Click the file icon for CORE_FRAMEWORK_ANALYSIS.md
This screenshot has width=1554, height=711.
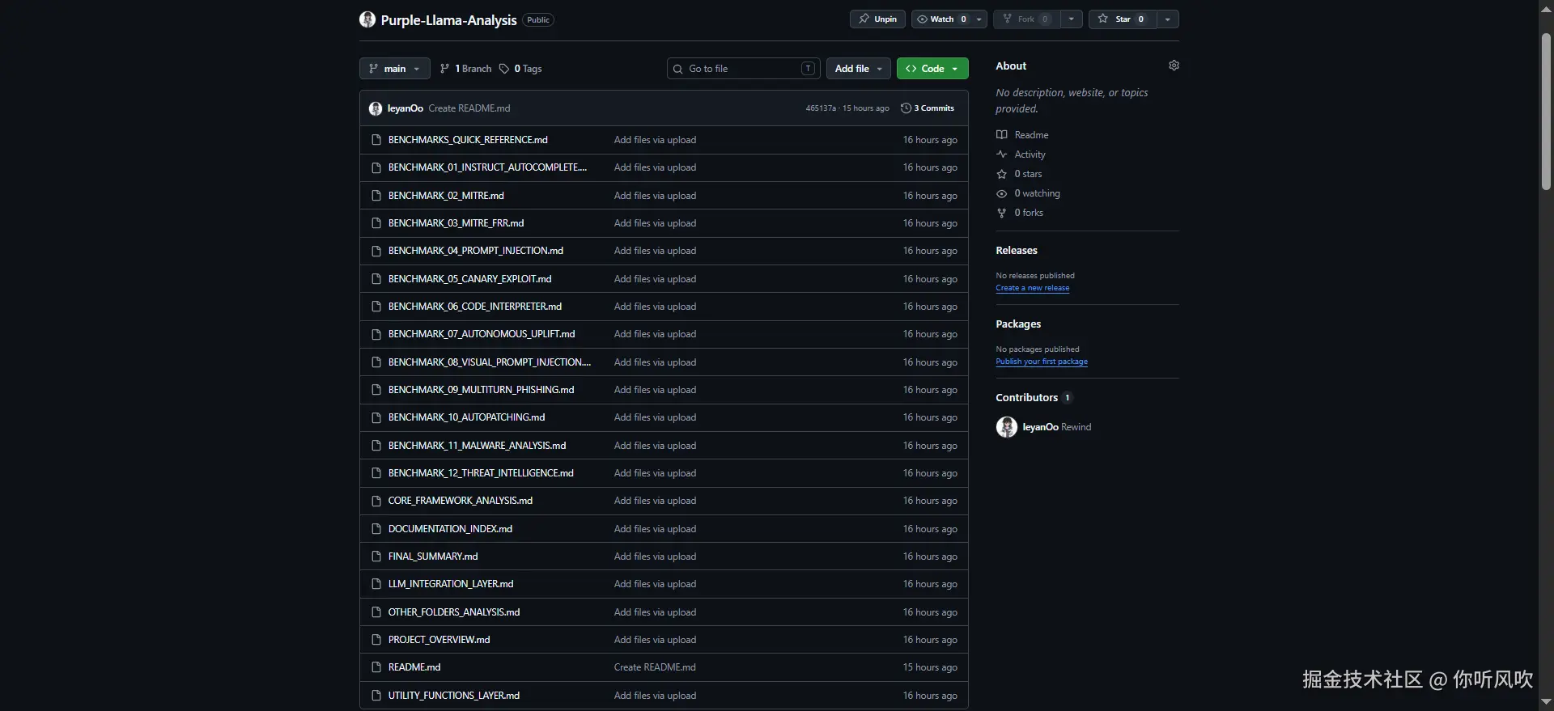pyautogui.click(x=376, y=501)
